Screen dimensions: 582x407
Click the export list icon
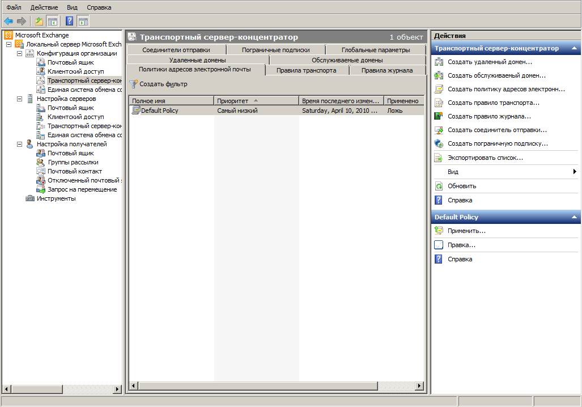[x=439, y=158]
